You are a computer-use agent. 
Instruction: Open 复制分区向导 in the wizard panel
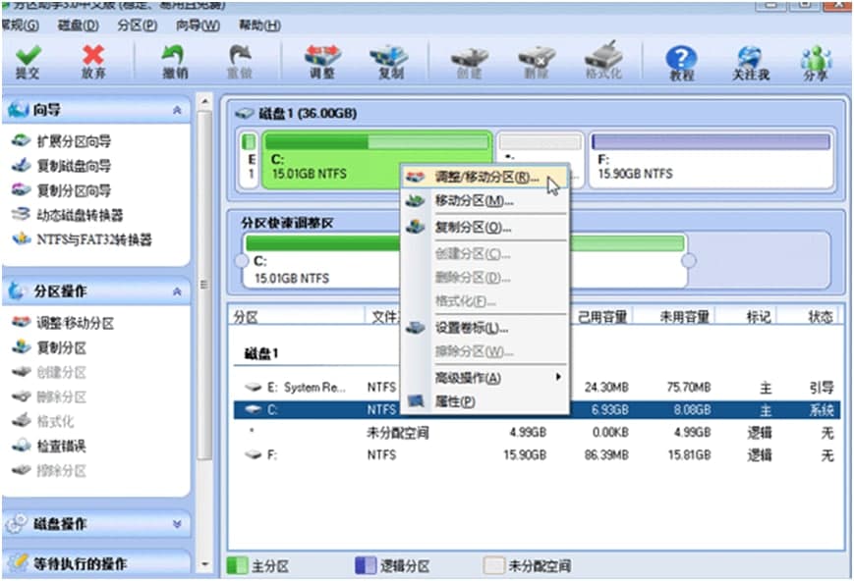pos(62,190)
